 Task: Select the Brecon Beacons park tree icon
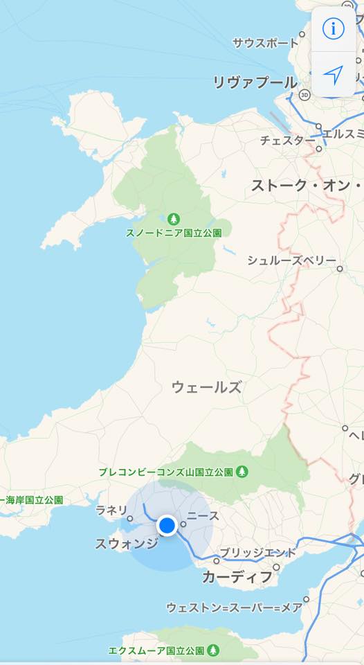pos(242,471)
